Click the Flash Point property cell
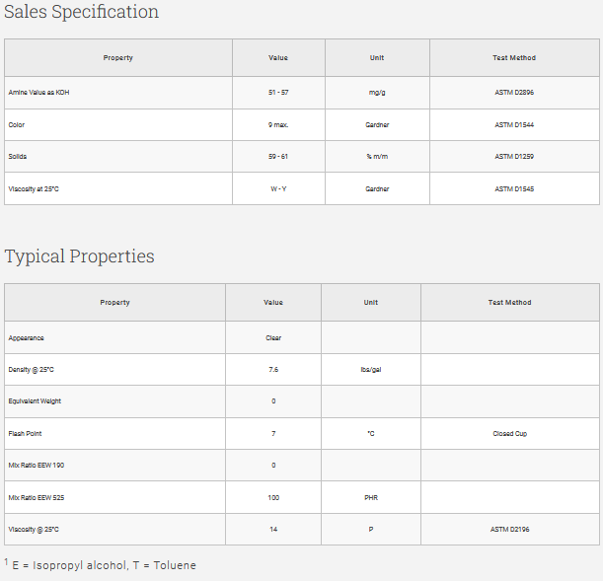 26,433
